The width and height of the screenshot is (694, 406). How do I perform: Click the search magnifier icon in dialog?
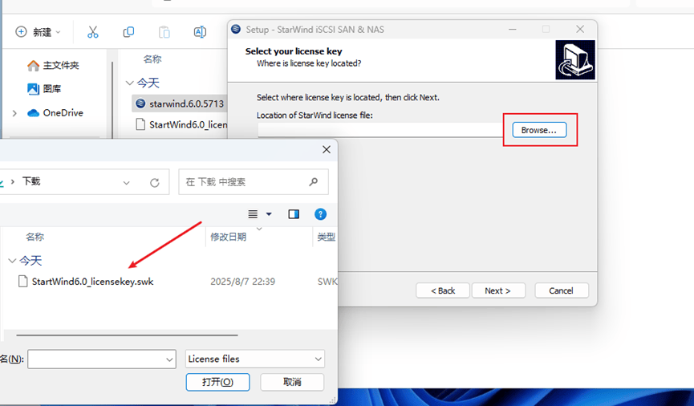point(314,182)
